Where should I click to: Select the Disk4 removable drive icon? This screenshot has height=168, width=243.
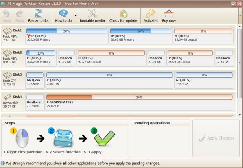point(7,97)
